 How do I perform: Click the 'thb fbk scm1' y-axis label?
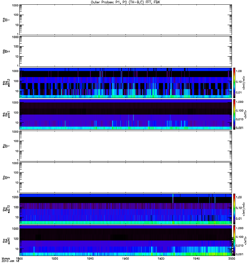point(6,115)
